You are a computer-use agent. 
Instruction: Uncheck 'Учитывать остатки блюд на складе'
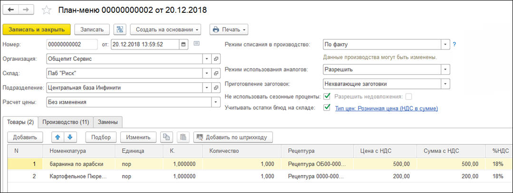(327, 108)
